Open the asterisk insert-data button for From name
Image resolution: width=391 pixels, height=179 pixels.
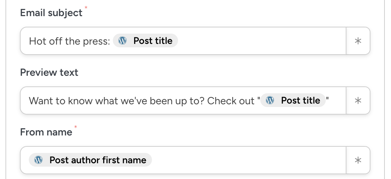(x=358, y=160)
